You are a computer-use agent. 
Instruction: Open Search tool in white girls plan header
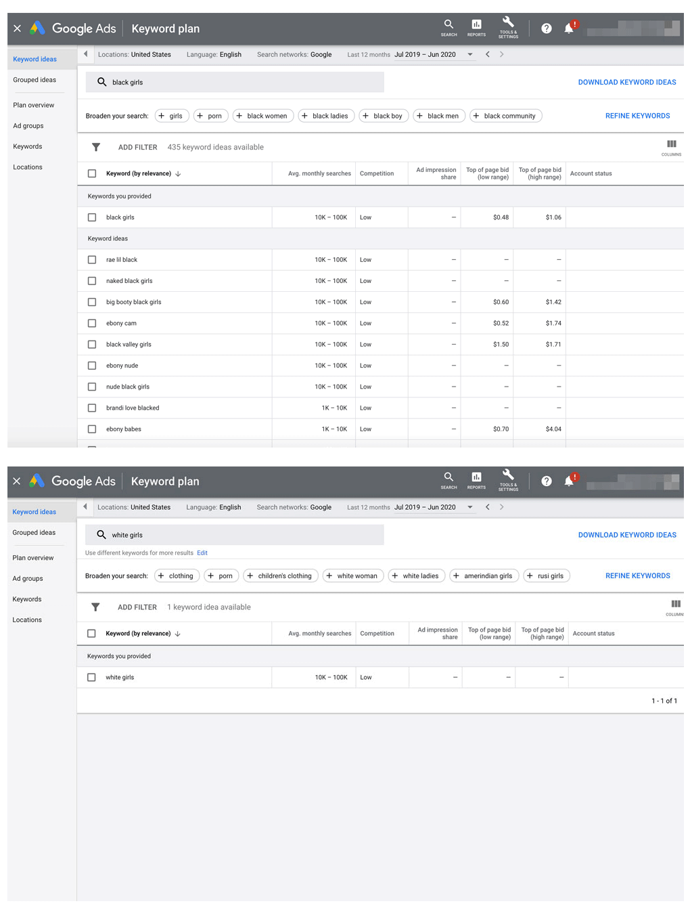pos(448,481)
